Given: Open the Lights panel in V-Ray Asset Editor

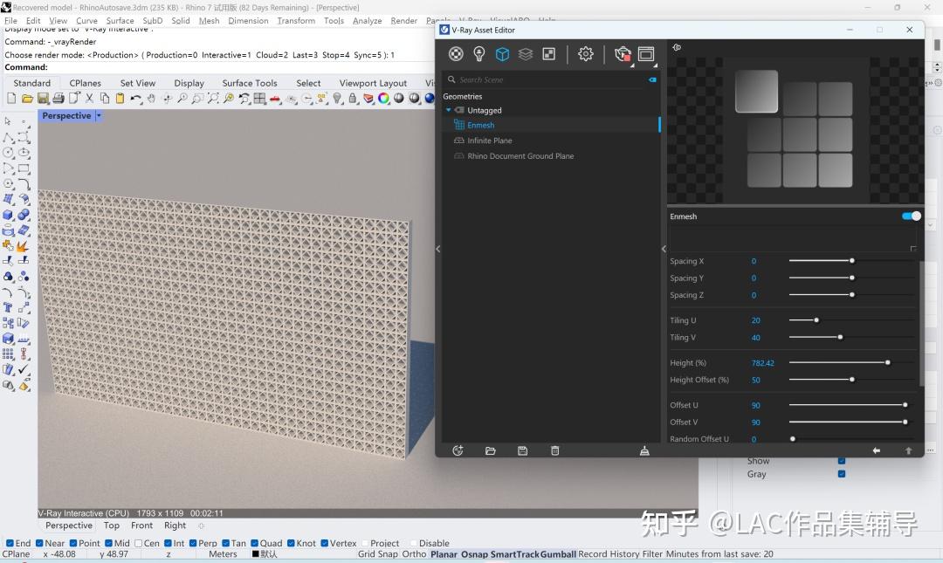Looking at the screenshot, I should pyautogui.click(x=478, y=53).
